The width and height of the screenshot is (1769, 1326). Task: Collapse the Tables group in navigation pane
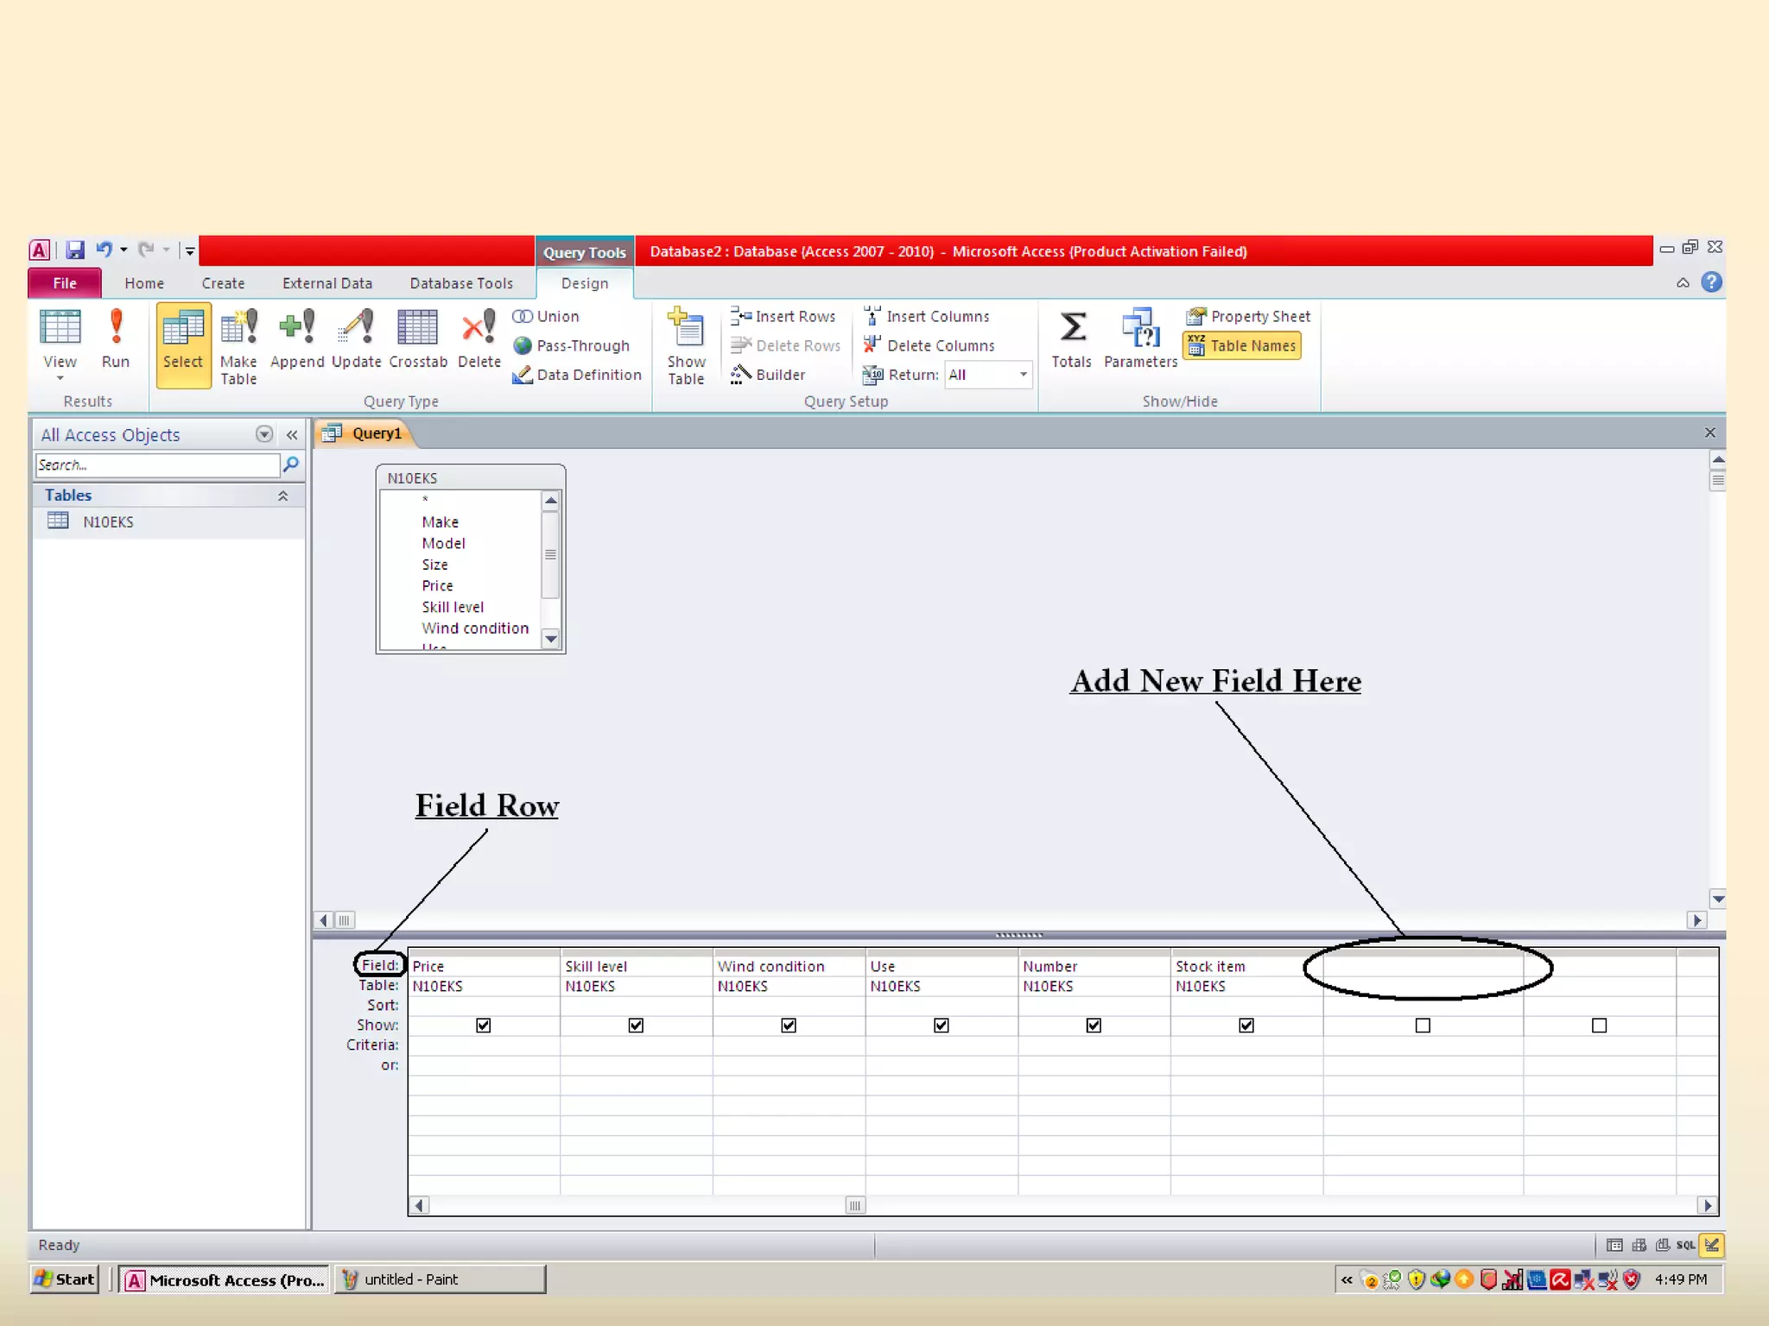pyautogui.click(x=282, y=496)
